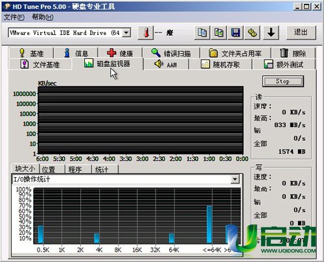The height and width of the screenshot is (262, 324).
Task: Open the 统计 statistics sub-tab
Action: coord(105,169)
